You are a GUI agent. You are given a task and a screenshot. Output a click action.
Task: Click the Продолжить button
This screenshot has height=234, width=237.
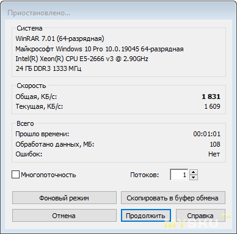click(x=146, y=216)
